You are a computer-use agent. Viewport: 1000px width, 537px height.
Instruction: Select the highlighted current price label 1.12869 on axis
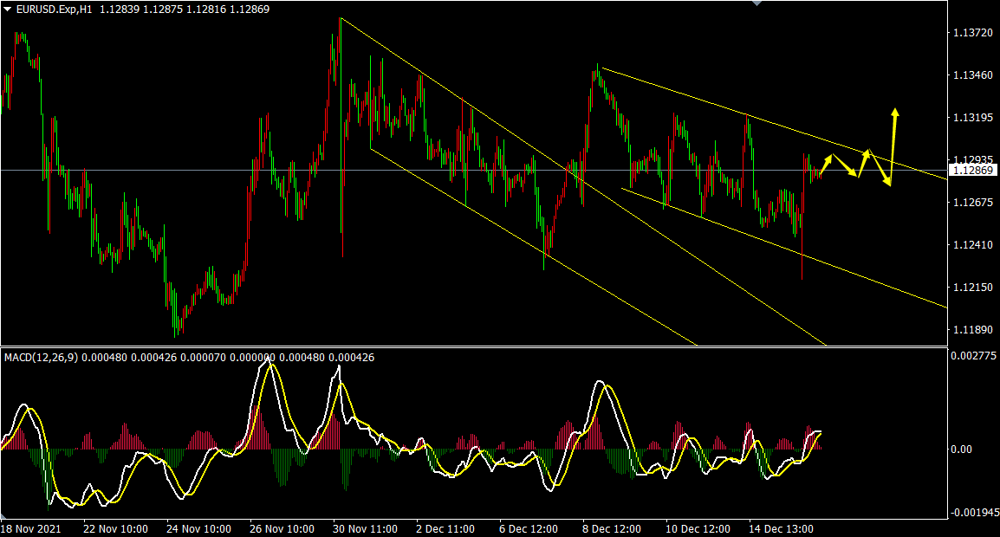(972, 170)
